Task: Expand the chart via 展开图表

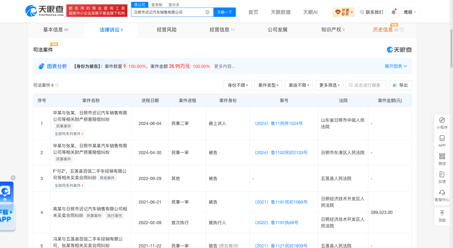Action: click(396, 66)
